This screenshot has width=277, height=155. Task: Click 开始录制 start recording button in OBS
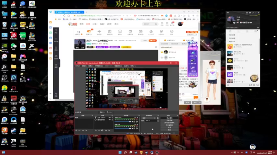coord(169,120)
